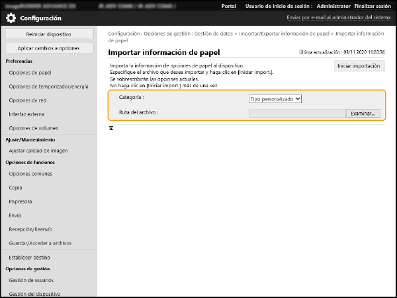
Task: Click the Reiniciar dispositivo button
Action: point(48,34)
